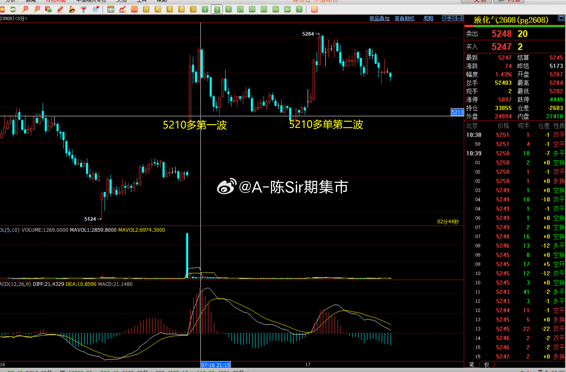Viewport: 566px width, 372px height.
Task: Click the 交易 trade button
Action: coord(476,1)
